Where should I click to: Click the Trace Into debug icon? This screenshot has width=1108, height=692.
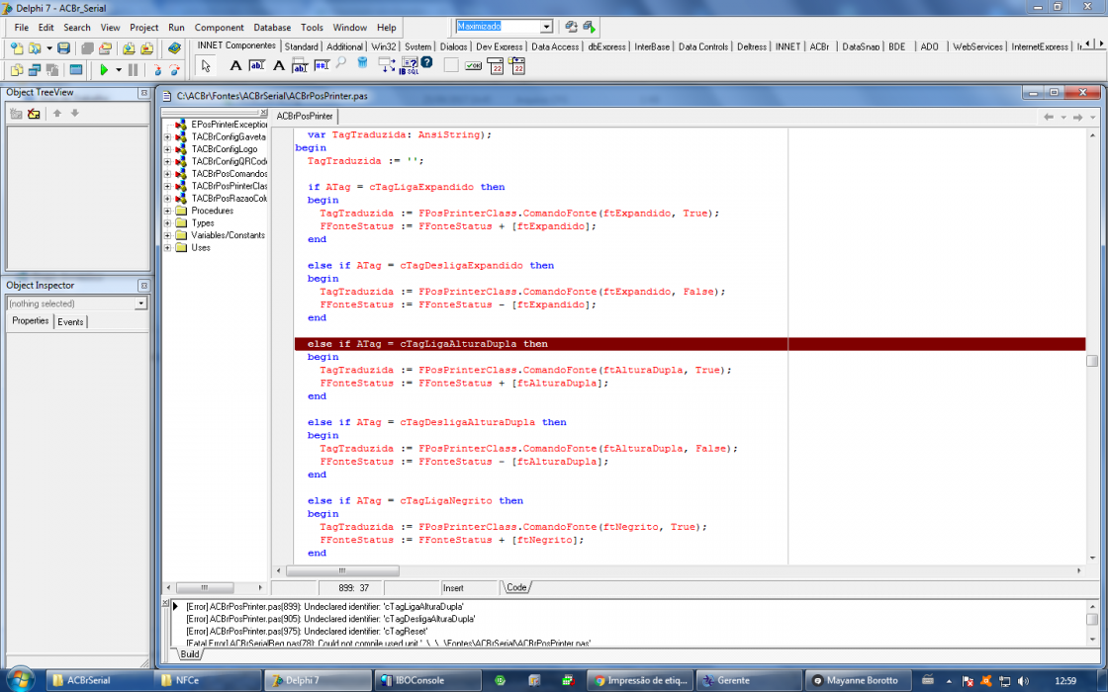[x=157, y=70]
